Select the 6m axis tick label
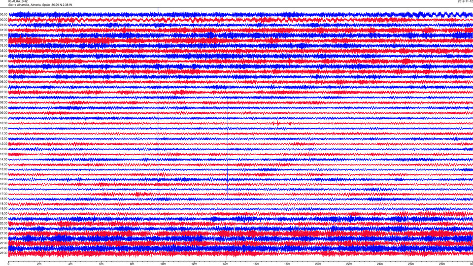473x266 pixels. (101, 264)
